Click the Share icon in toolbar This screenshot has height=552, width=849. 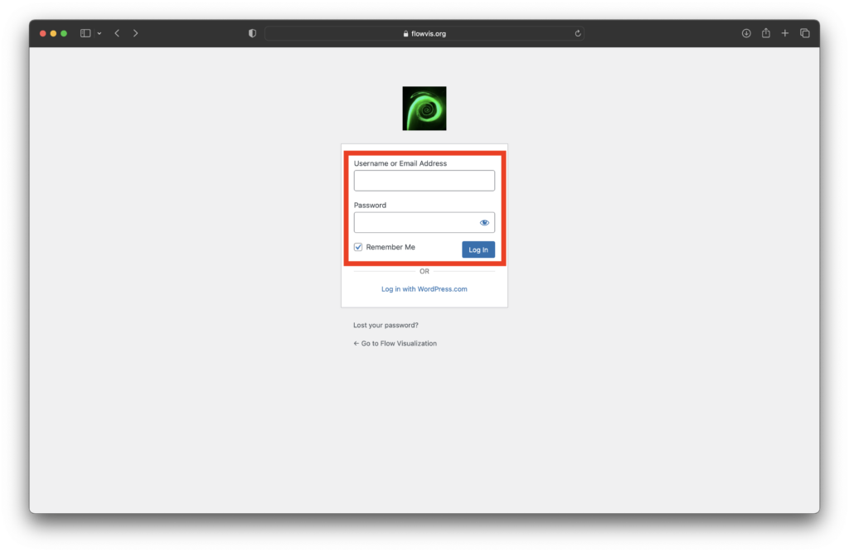(766, 33)
